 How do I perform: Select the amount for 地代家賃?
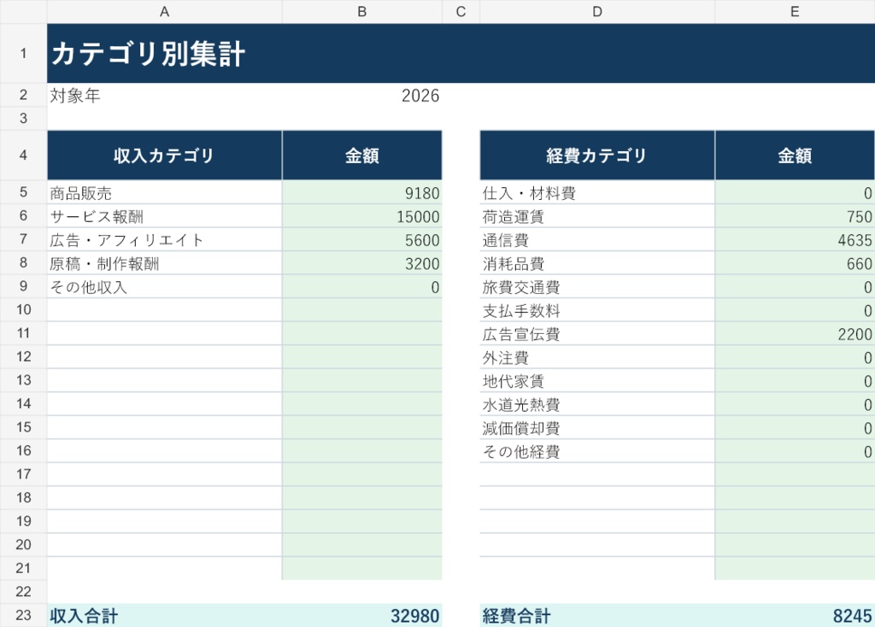coord(795,380)
